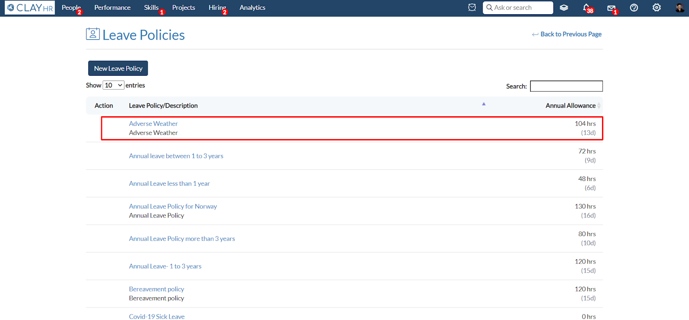Open the Projects menu
689x320 pixels.
(x=183, y=8)
